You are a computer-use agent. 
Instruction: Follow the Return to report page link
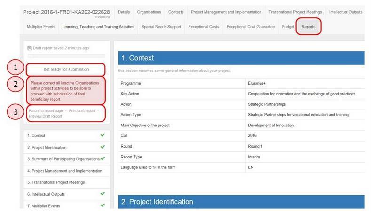pyautogui.click(x=46, y=111)
